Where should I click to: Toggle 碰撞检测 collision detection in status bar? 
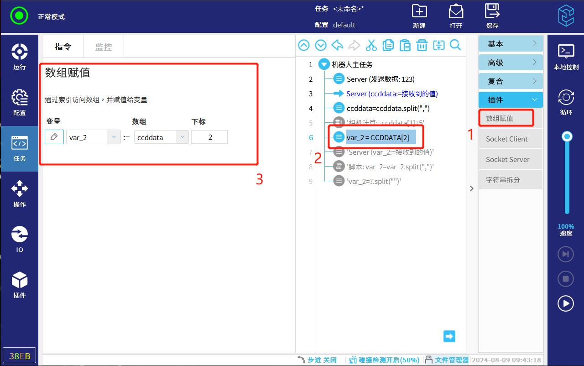click(384, 360)
